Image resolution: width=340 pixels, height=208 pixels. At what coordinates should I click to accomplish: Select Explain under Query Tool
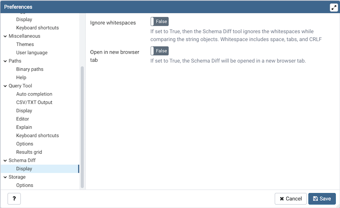click(24, 127)
